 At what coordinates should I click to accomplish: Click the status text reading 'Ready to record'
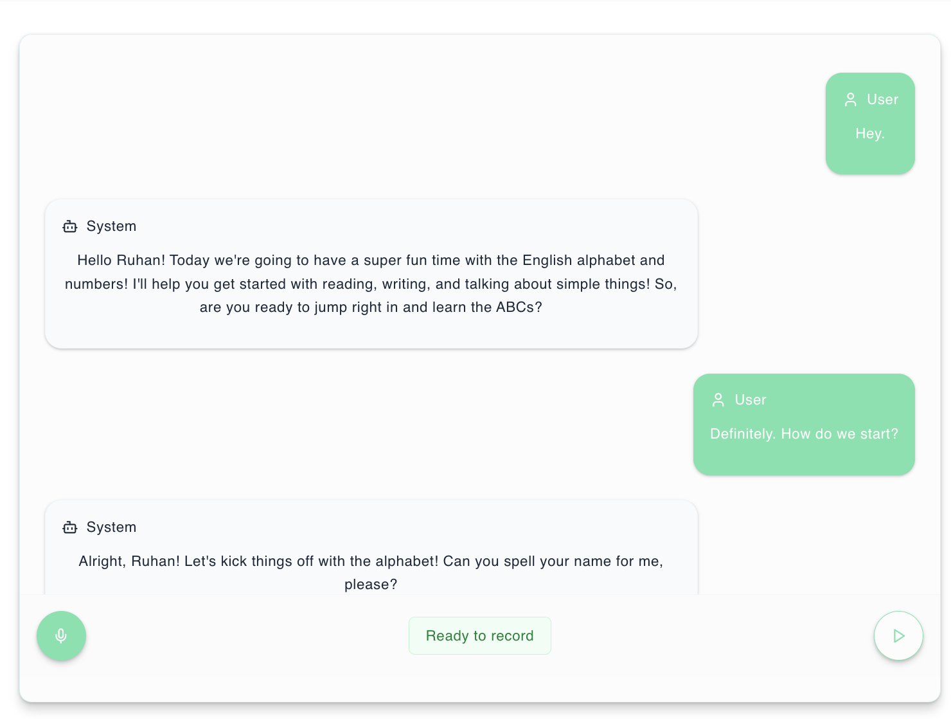[x=479, y=635]
